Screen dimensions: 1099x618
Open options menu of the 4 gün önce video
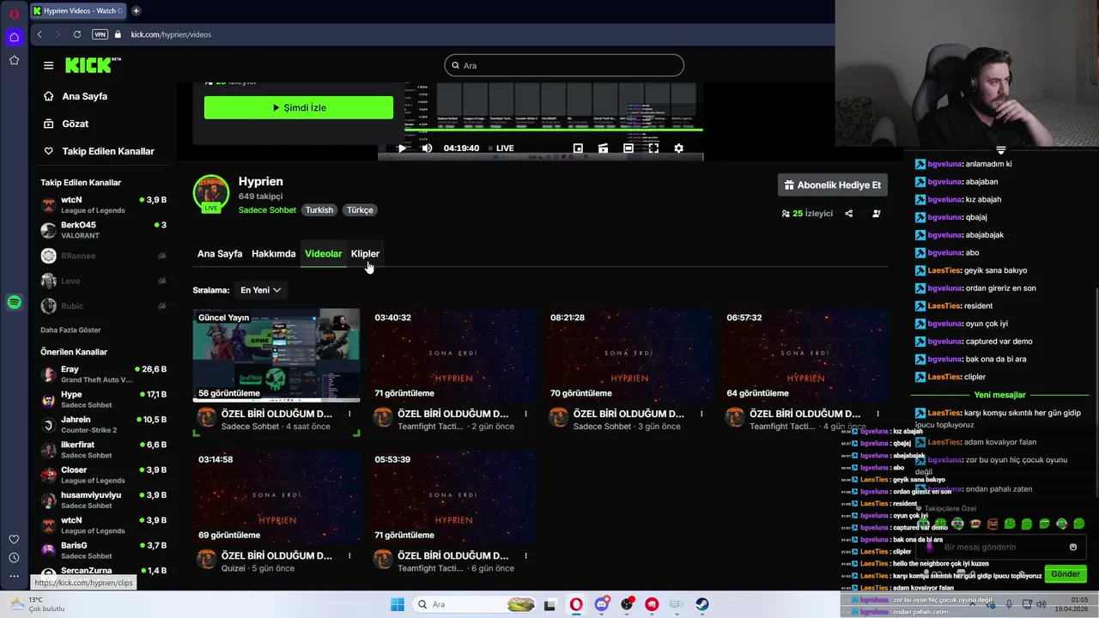(877, 414)
